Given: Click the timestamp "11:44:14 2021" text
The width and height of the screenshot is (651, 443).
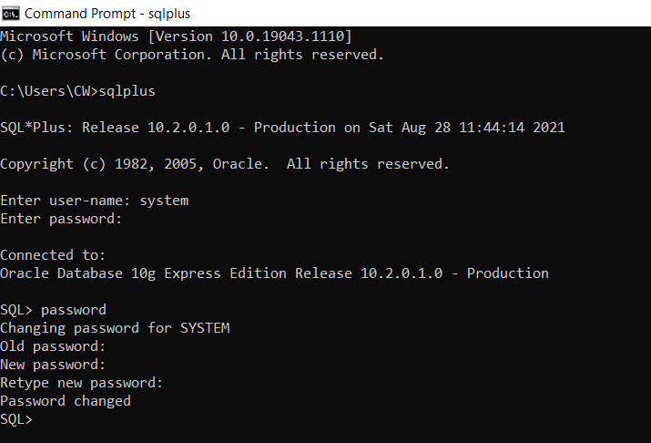Looking at the screenshot, I should pos(512,128).
